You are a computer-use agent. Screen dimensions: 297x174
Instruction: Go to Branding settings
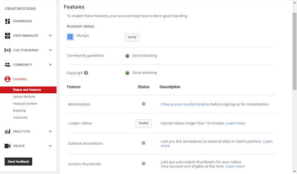[19, 110]
